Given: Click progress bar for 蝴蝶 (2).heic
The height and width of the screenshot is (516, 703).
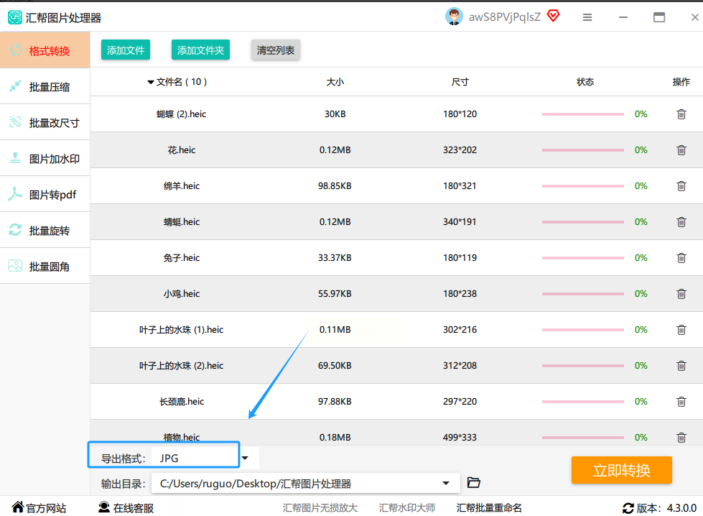Looking at the screenshot, I should click(x=583, y=114).
